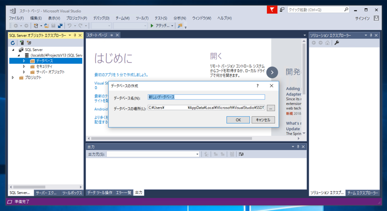Viewport: 387px width, 211px height.
Task: Collapse the (localdb)¥ProjectsV13 node
Action: coord(18,55)
